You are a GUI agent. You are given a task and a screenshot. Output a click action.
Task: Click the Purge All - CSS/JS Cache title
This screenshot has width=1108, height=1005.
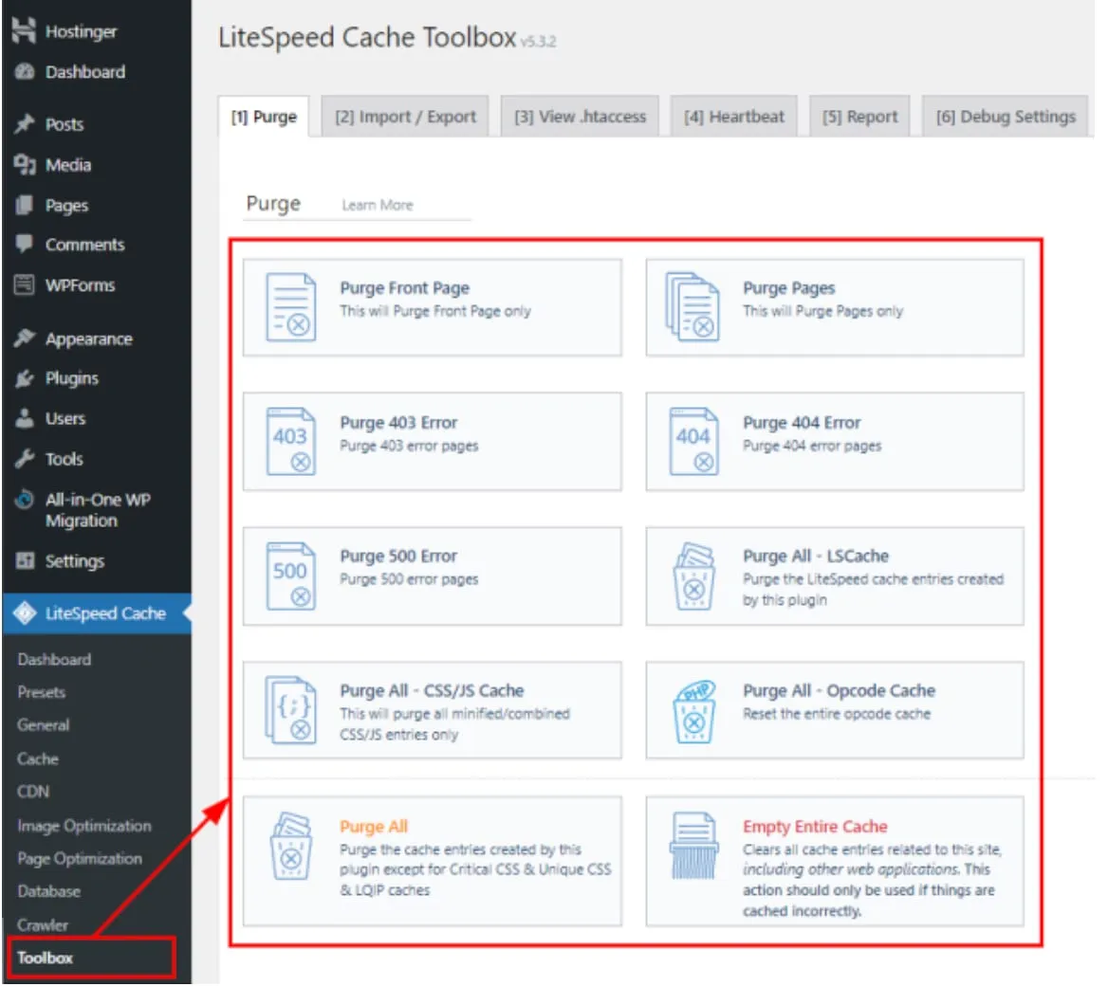tap(432, 690)
